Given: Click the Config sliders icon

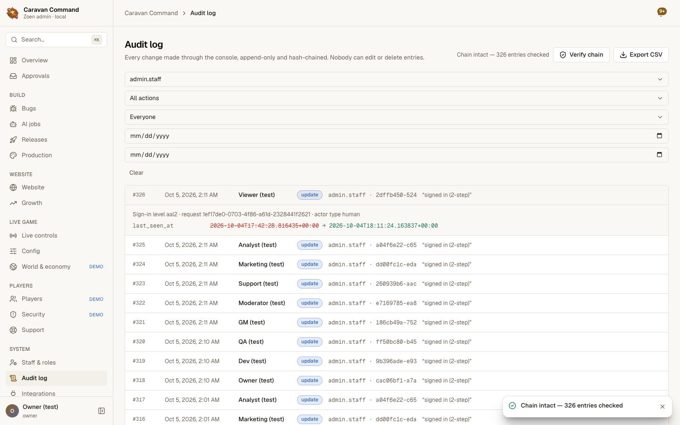Looking at the screenshot, I should tap(13, 251).
